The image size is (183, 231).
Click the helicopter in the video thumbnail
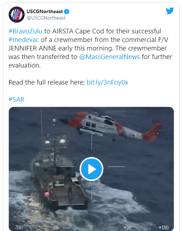111,127
